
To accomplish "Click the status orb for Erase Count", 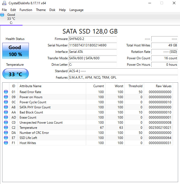I will tap(6, 117).
